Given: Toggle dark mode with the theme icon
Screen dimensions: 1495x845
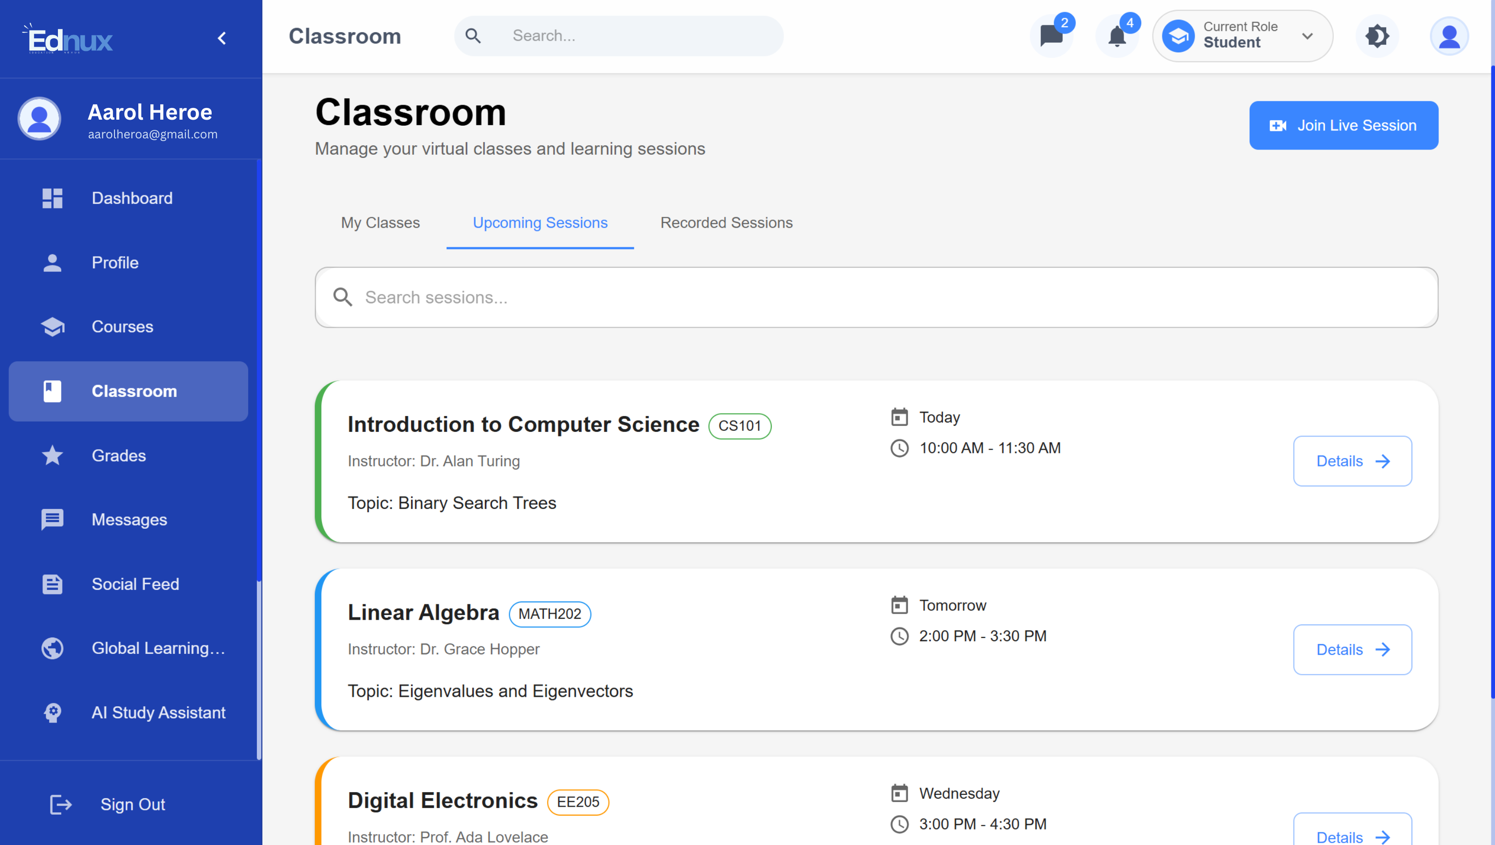Looking at the screenshot, I should tap(1377, 36).
